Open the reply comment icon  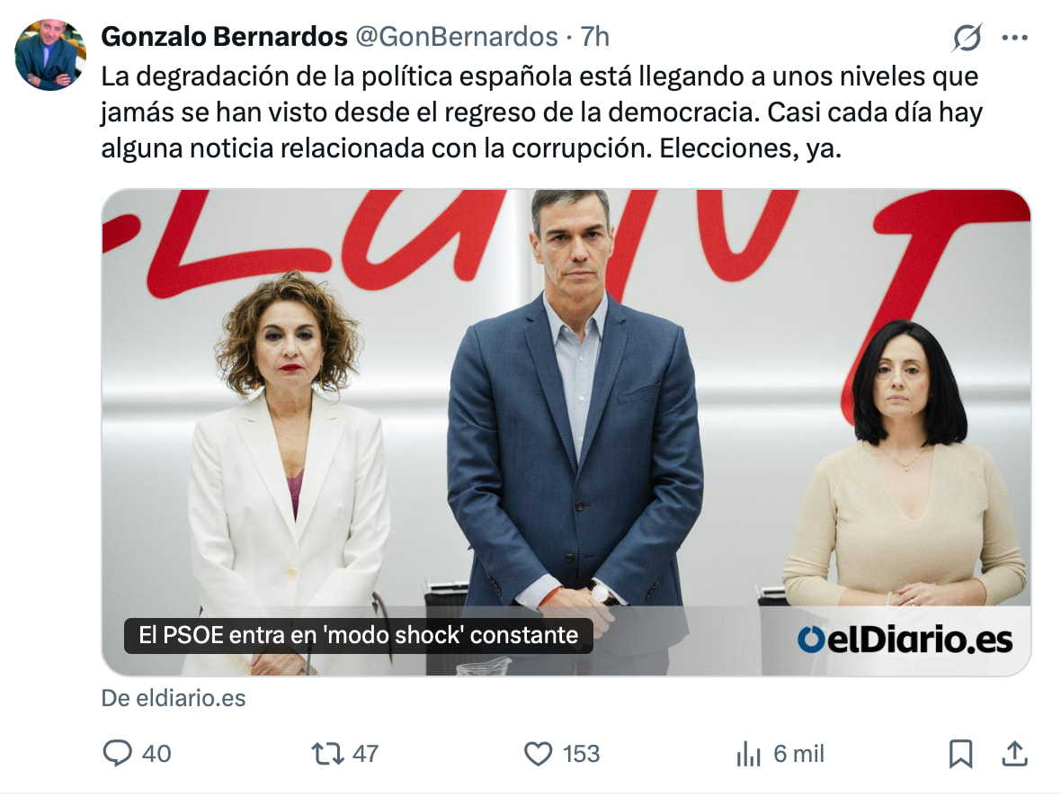click(117, 753)
